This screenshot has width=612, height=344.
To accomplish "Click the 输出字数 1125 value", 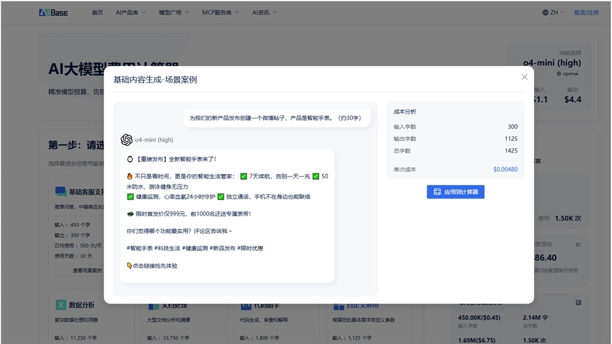I will pos(511,139).
